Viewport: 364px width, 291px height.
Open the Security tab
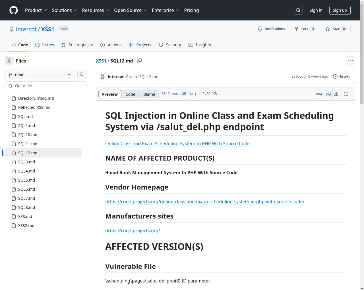(170, 45)
